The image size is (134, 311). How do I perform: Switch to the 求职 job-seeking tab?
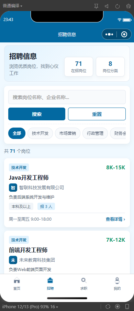[x=84, y=284]
